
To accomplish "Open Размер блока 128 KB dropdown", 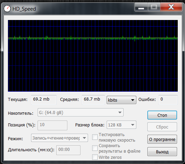I will (x=121, y=125).
